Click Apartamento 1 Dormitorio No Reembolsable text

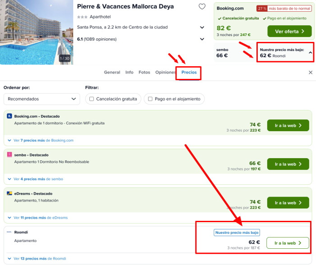51,162
